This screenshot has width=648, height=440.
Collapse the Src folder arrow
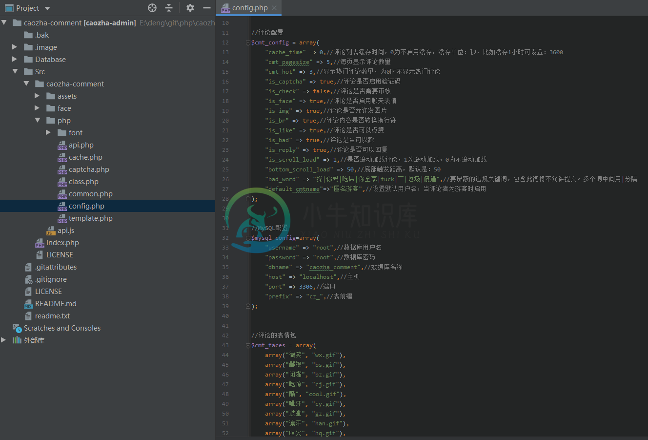click(x=15, y=71)
